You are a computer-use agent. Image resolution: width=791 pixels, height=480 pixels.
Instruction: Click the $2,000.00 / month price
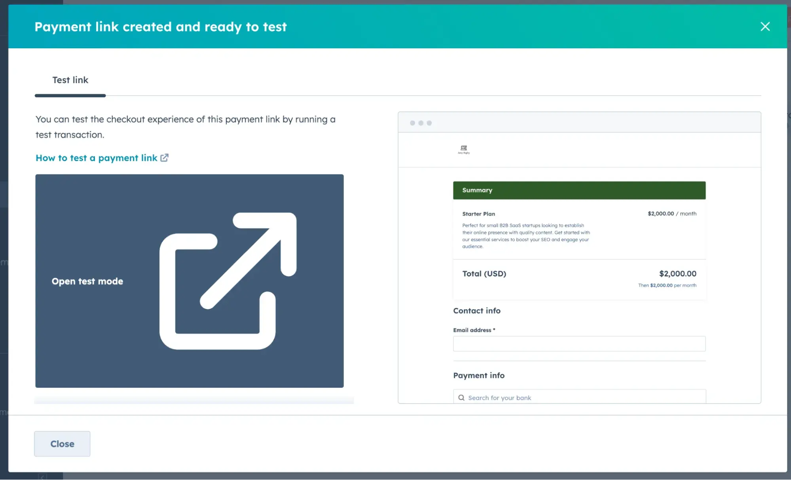coord(671,213)
